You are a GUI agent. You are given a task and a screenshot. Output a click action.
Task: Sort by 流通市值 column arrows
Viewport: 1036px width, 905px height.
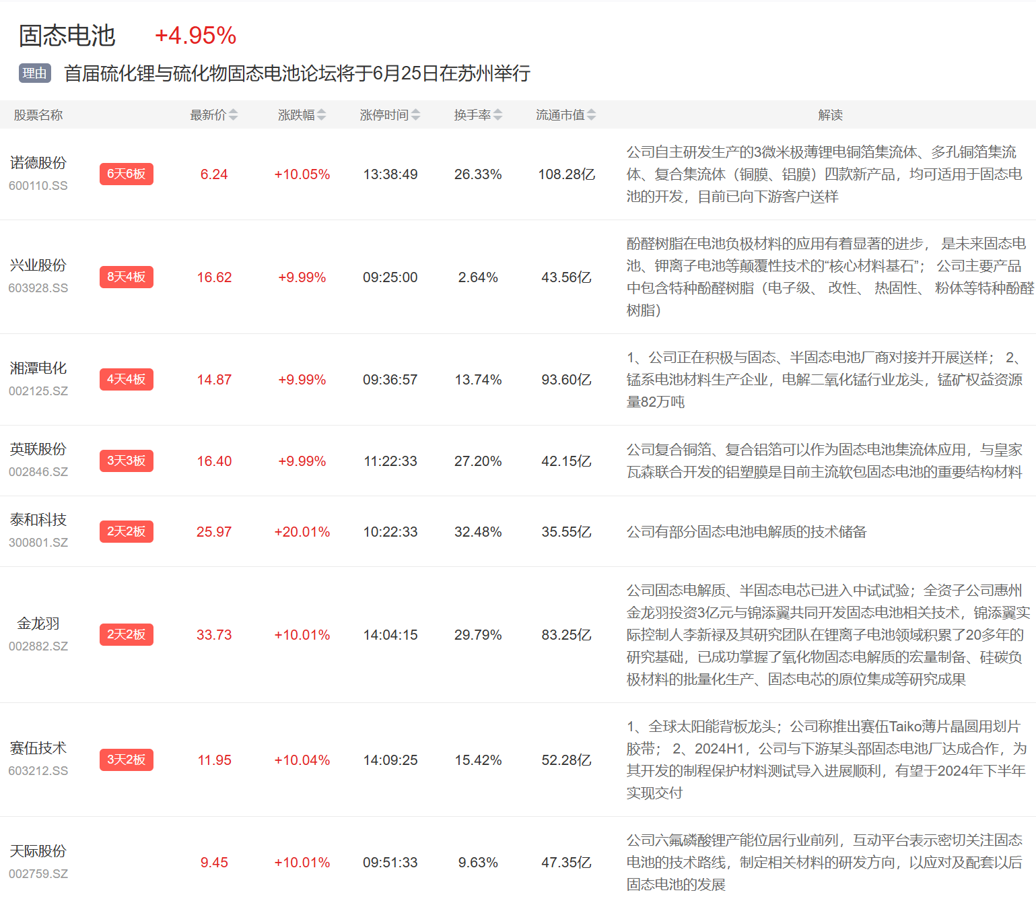591,115
